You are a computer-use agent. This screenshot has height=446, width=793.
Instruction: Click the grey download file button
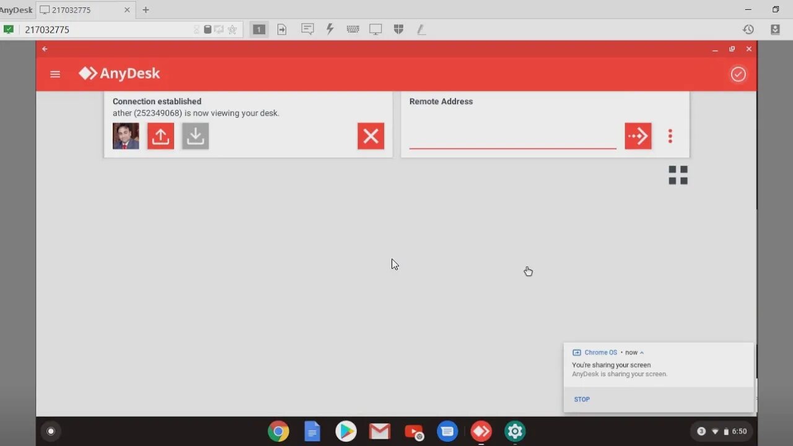(195, 136)
